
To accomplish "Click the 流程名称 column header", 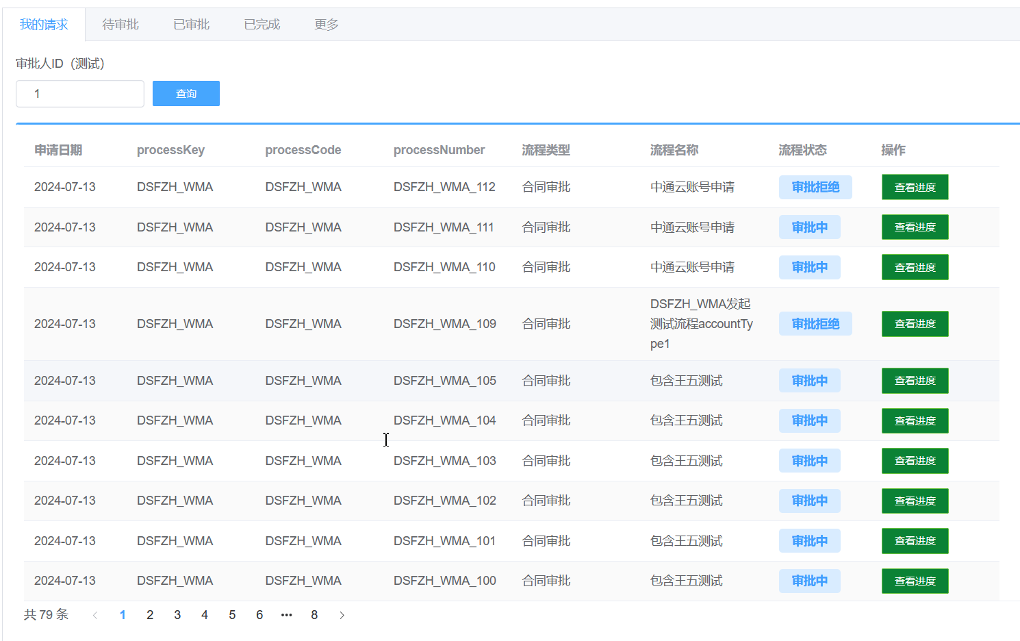I will 674,150.
